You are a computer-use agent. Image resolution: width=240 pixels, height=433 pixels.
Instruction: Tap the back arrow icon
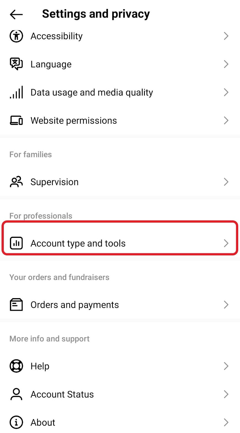[x=16, y=14]
